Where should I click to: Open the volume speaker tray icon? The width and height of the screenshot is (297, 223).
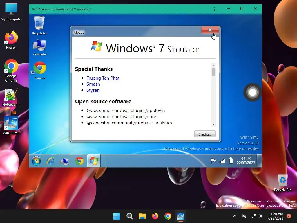(x=260, y=216)
